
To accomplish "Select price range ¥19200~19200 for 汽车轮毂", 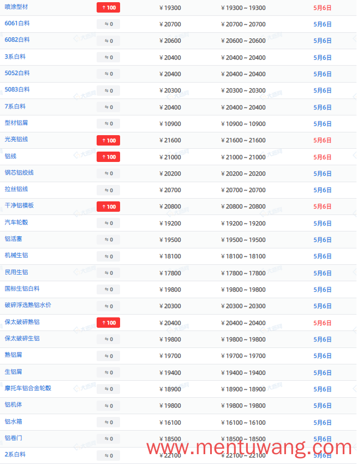I will coord(243,223).
